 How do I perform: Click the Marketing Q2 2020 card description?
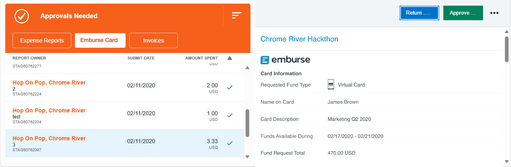pos(349,119)
